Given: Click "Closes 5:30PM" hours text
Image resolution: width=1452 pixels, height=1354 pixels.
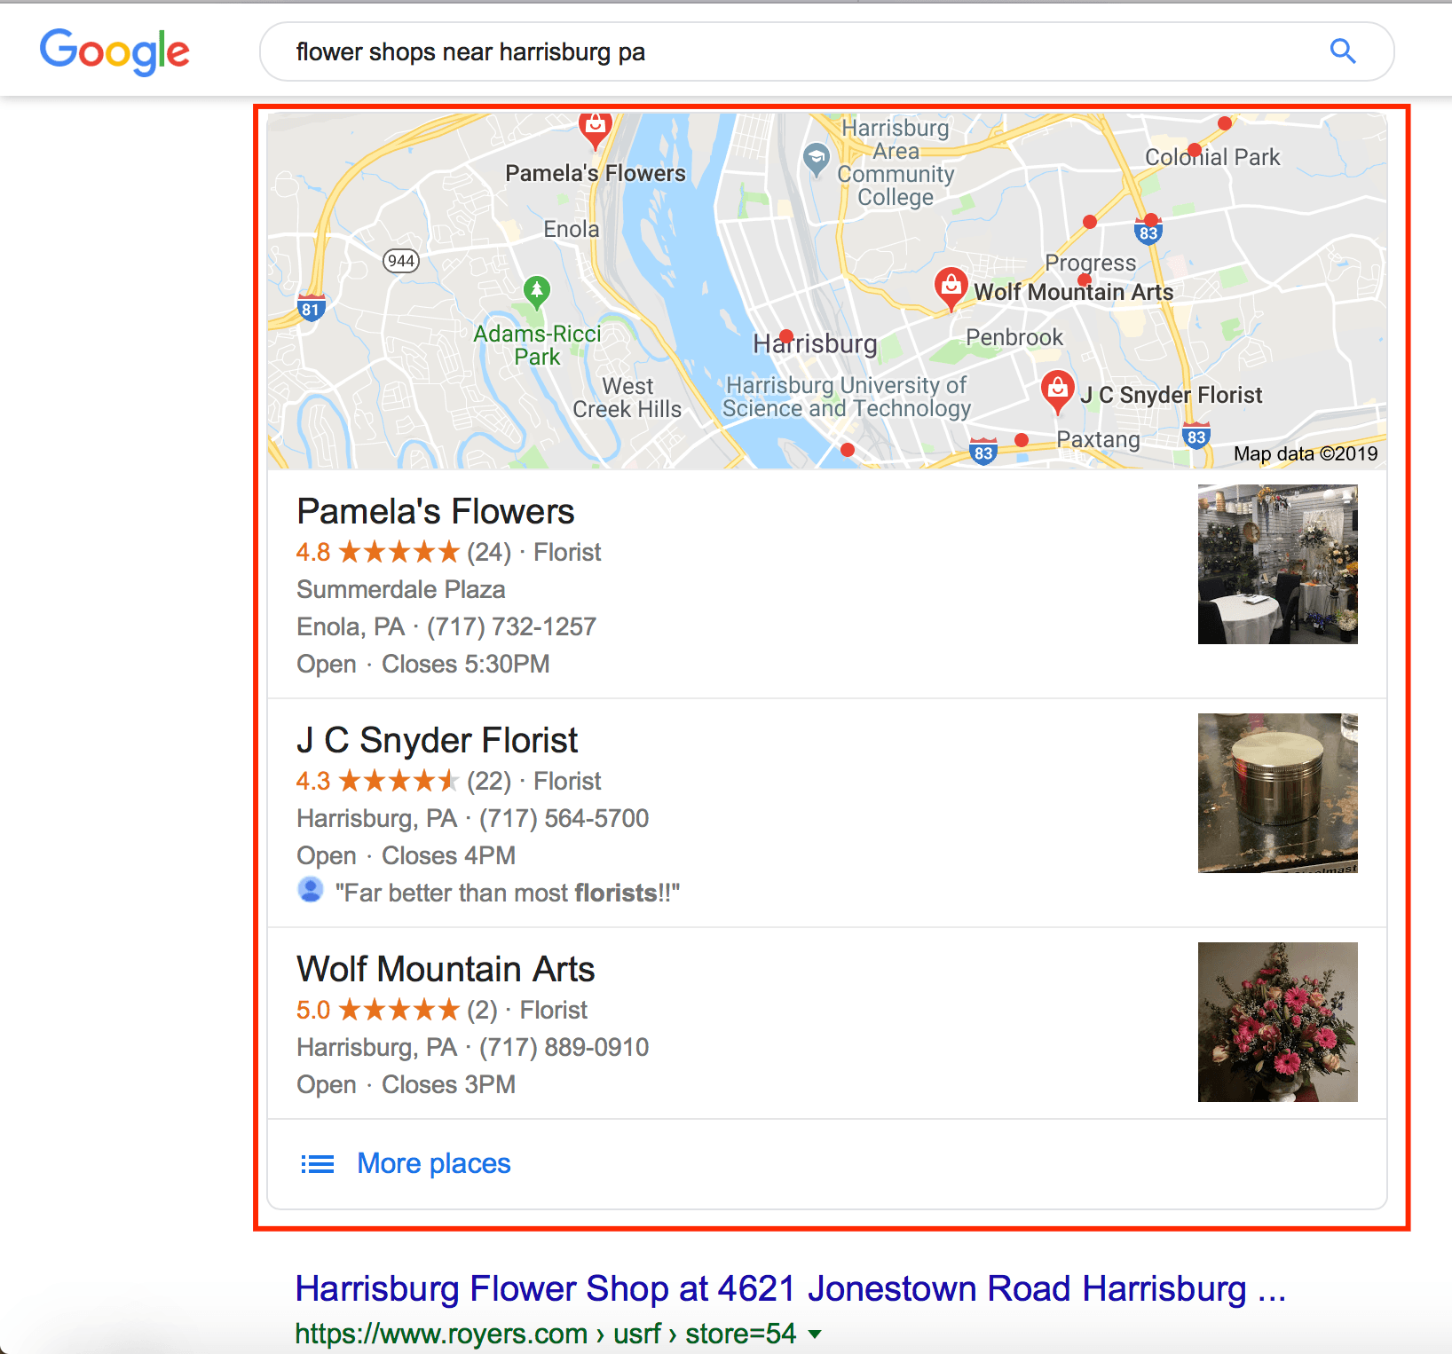Looking at the screenshot, I should pyautogui.click(x=466, y=664).
